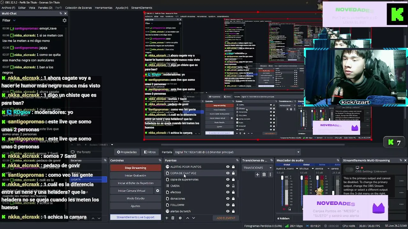Open the Digital TV monitor selection dropdown
Screen dimensions: 408x229
(x=237, y=152)
